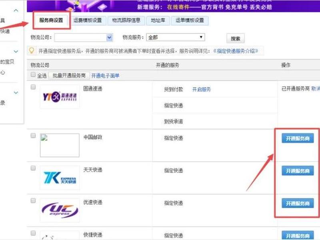Check the 天天快递 row checkbox
Image resolution: width=320 pixels, height=240 pixels.
point(33,168)
